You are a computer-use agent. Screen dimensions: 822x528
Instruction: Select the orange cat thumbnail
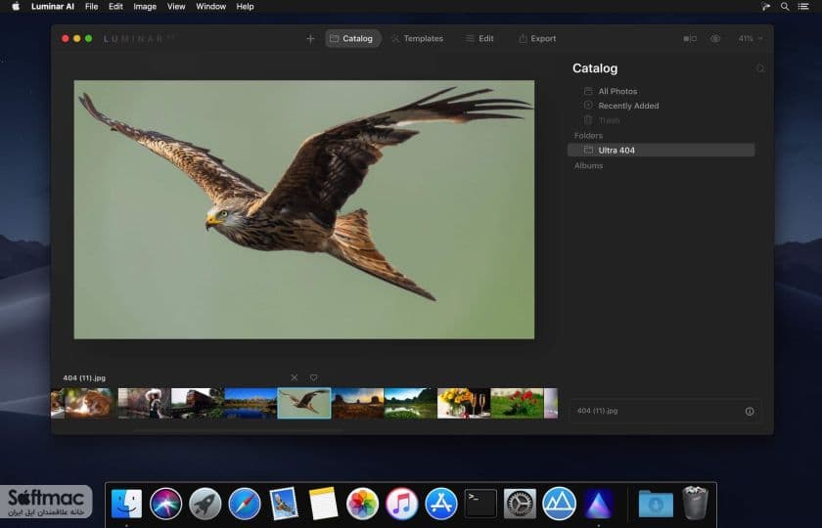pyautogui.click(x=91, y=403)
